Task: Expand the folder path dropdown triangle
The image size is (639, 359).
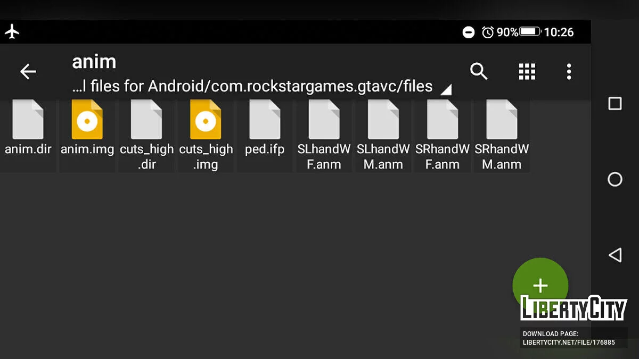Action: (x=446, y=89)
